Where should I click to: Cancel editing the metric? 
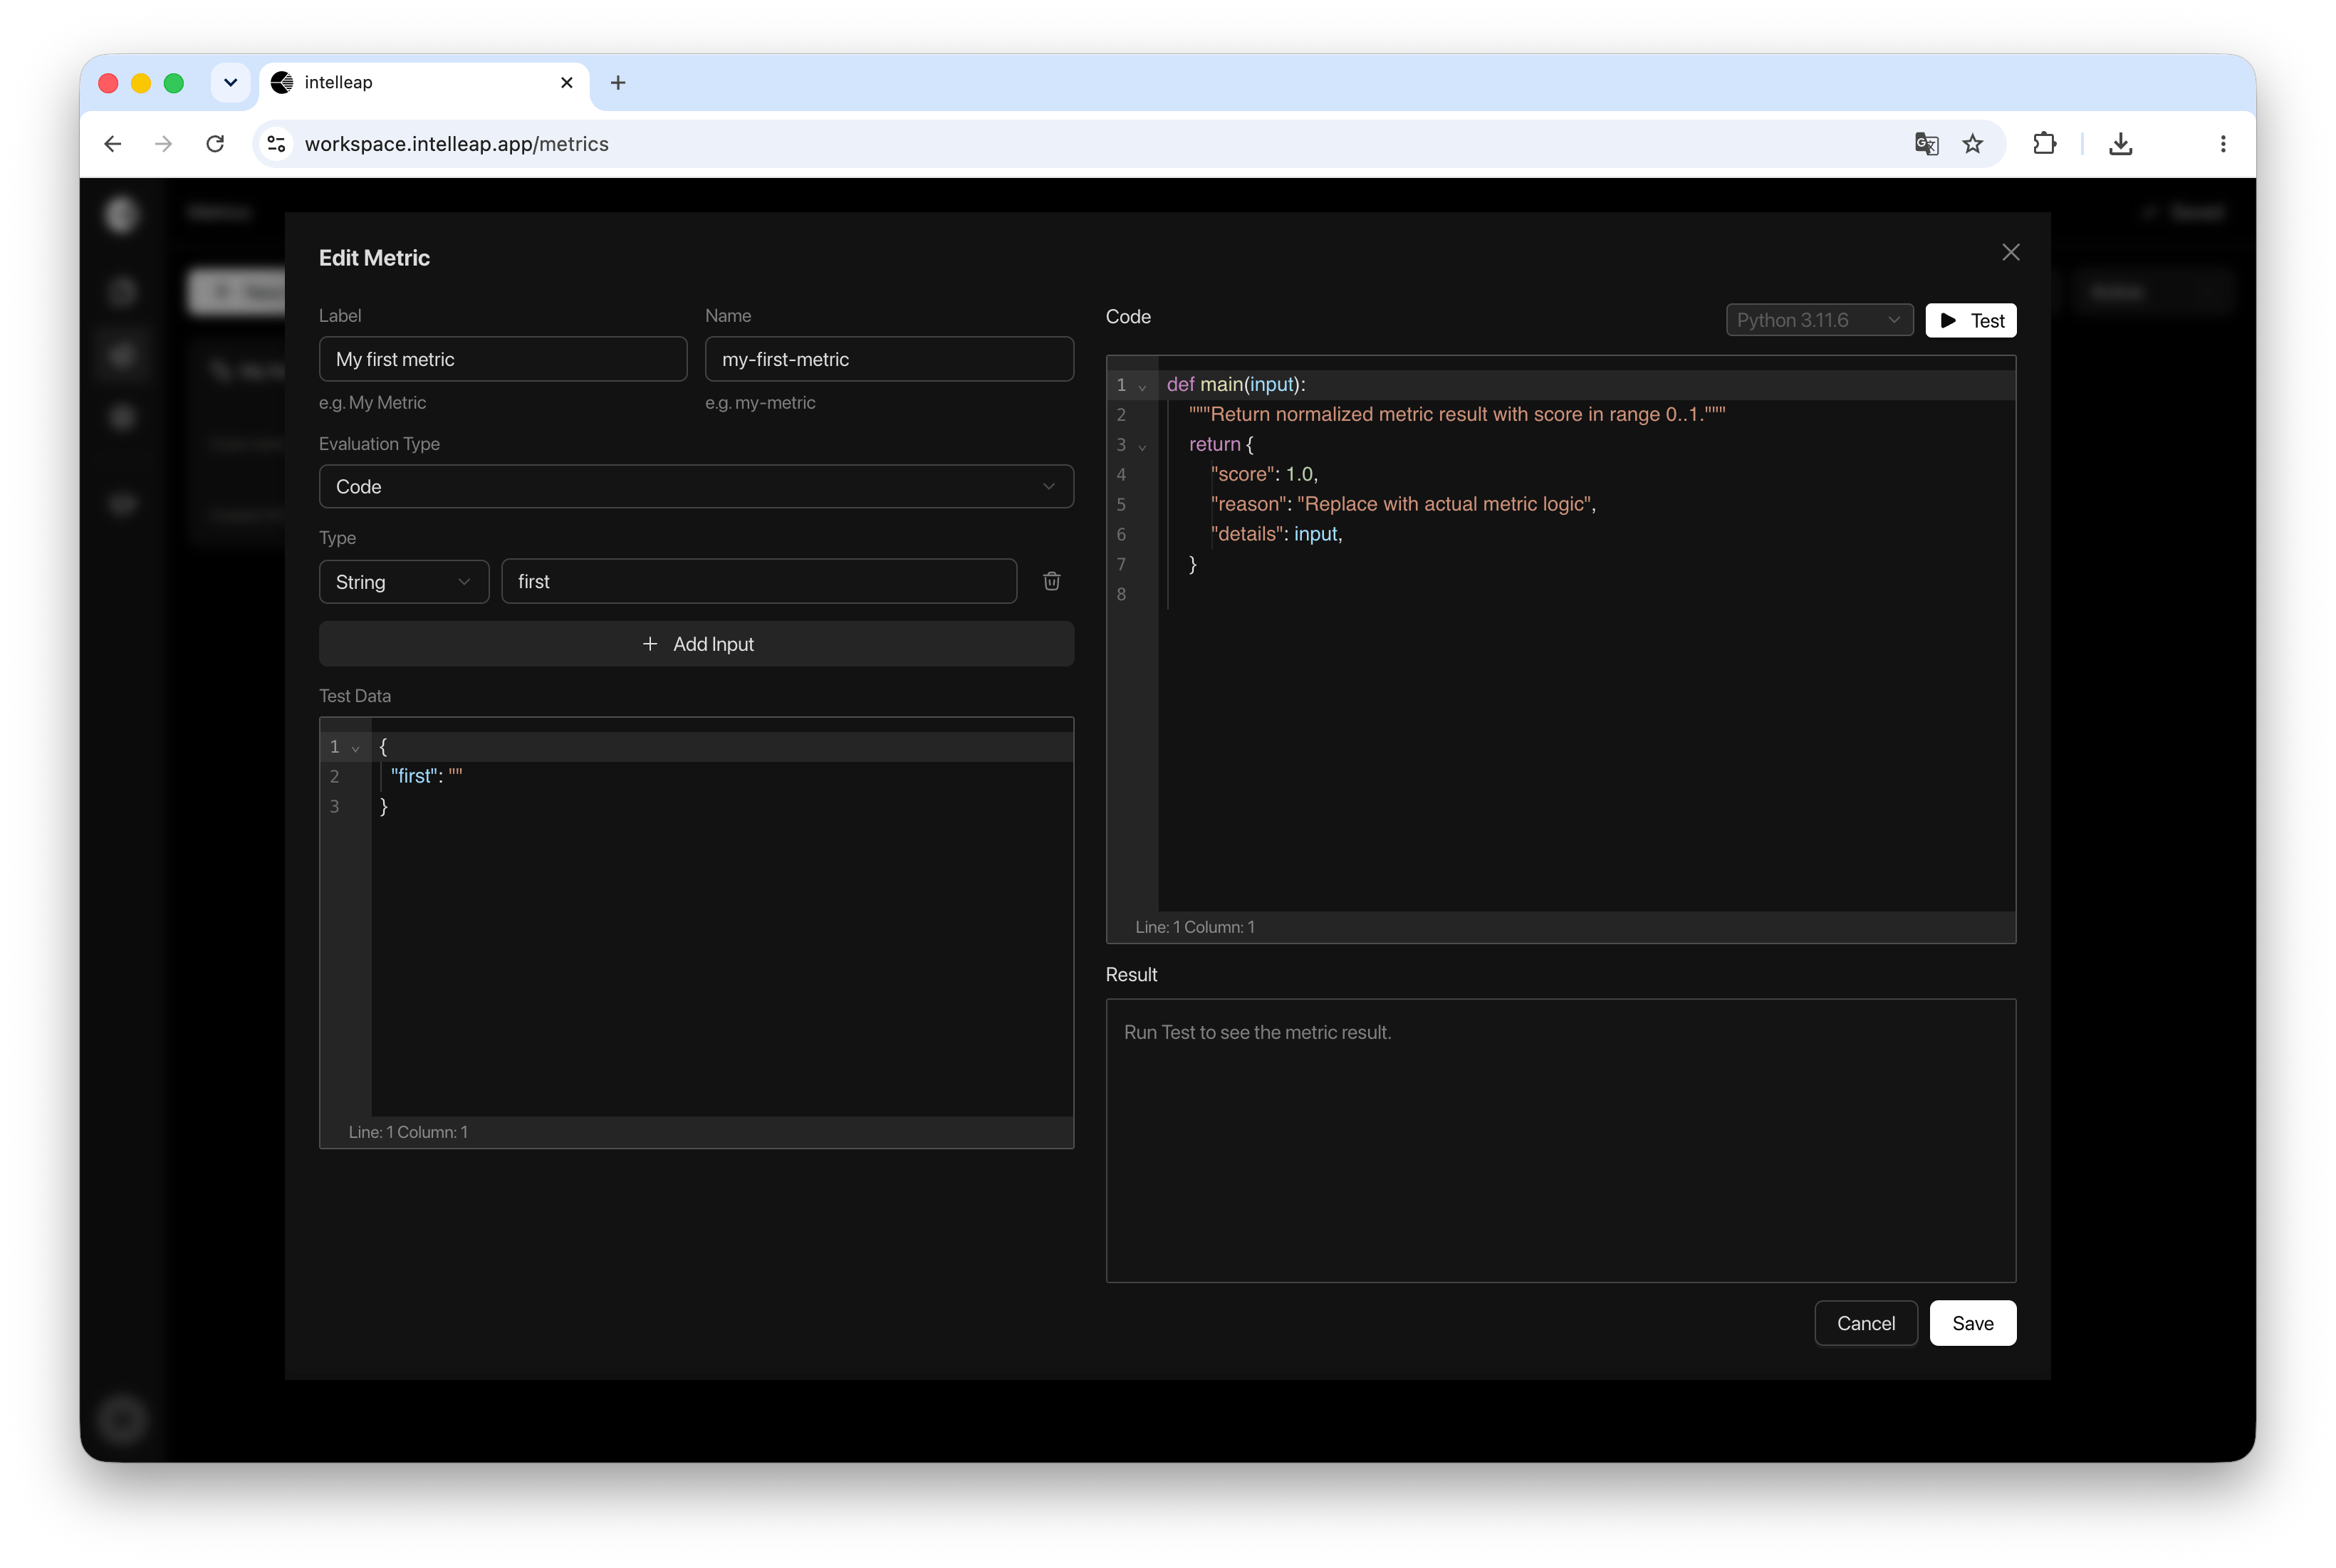[x=1866, y=1323]
